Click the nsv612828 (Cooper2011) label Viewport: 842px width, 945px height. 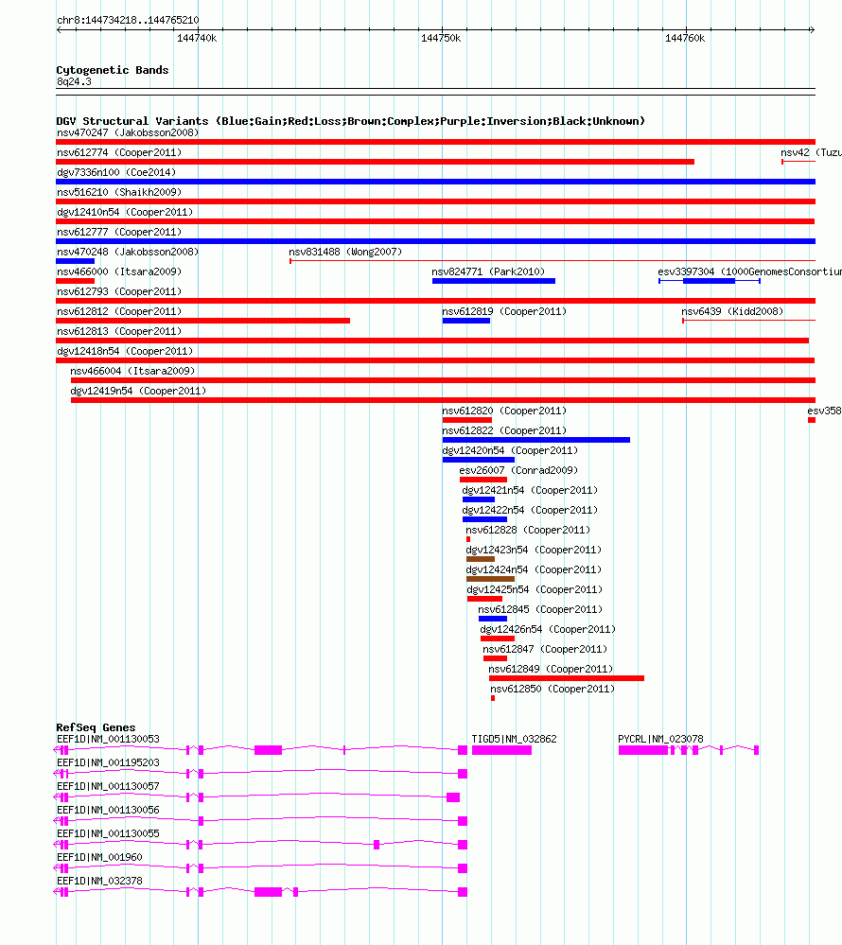tap(528, 531)
